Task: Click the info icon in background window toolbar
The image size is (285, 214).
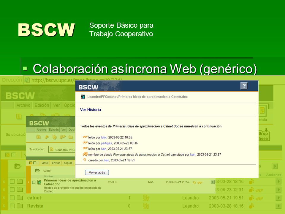Action: pyautogui.click(x=19, y=116)
